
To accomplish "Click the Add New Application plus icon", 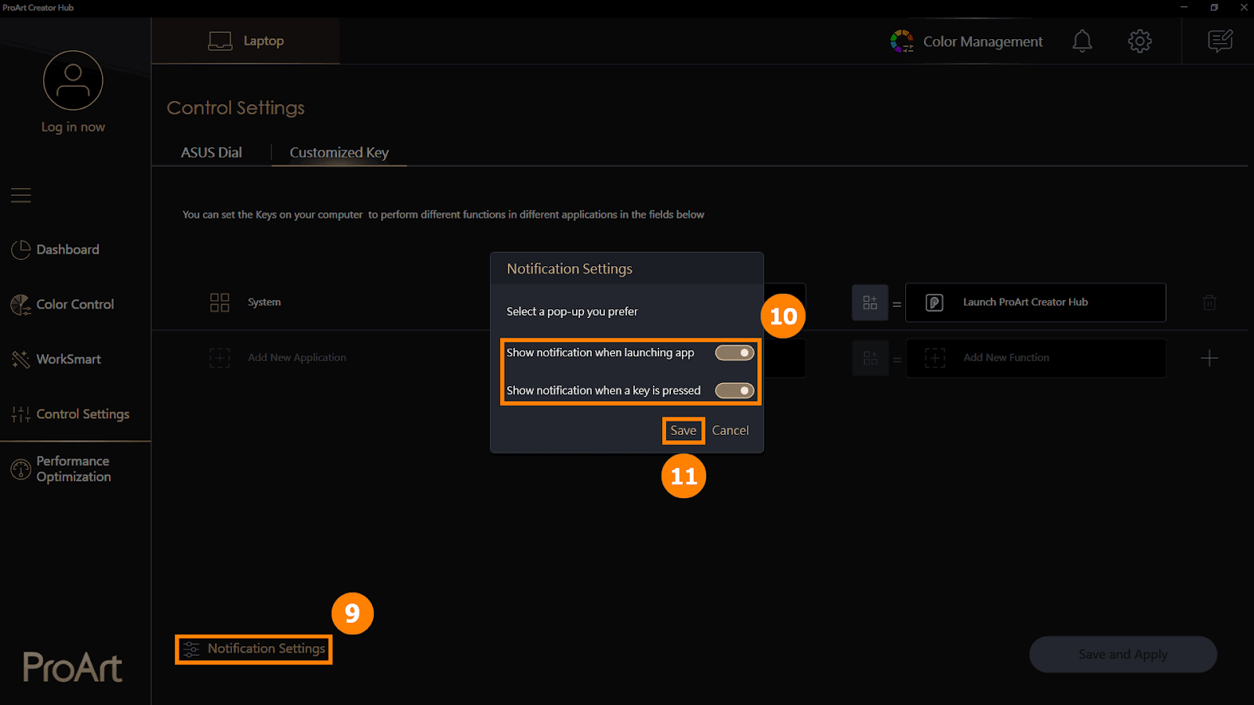I will point(219,358).
